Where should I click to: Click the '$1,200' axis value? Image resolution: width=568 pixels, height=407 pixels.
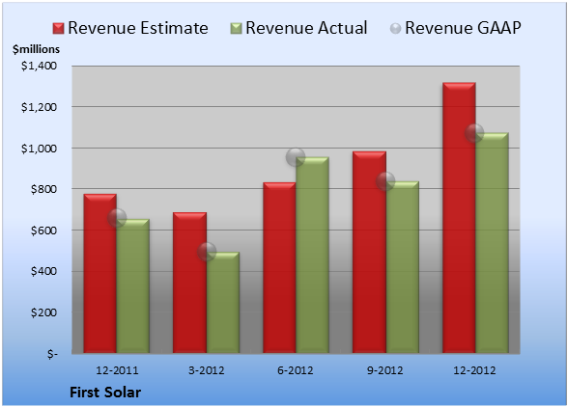39,107
